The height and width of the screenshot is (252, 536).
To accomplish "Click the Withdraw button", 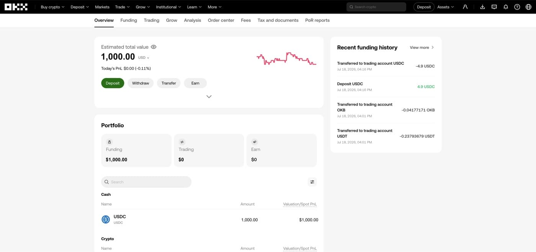I will click(141, 83).
